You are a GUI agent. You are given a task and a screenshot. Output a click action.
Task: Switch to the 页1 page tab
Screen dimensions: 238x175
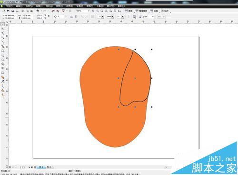tap(41, 167)
